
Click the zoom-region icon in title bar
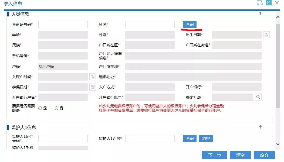(260, 3)
